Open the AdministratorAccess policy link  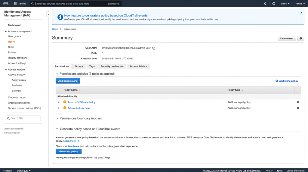[79, 108]
